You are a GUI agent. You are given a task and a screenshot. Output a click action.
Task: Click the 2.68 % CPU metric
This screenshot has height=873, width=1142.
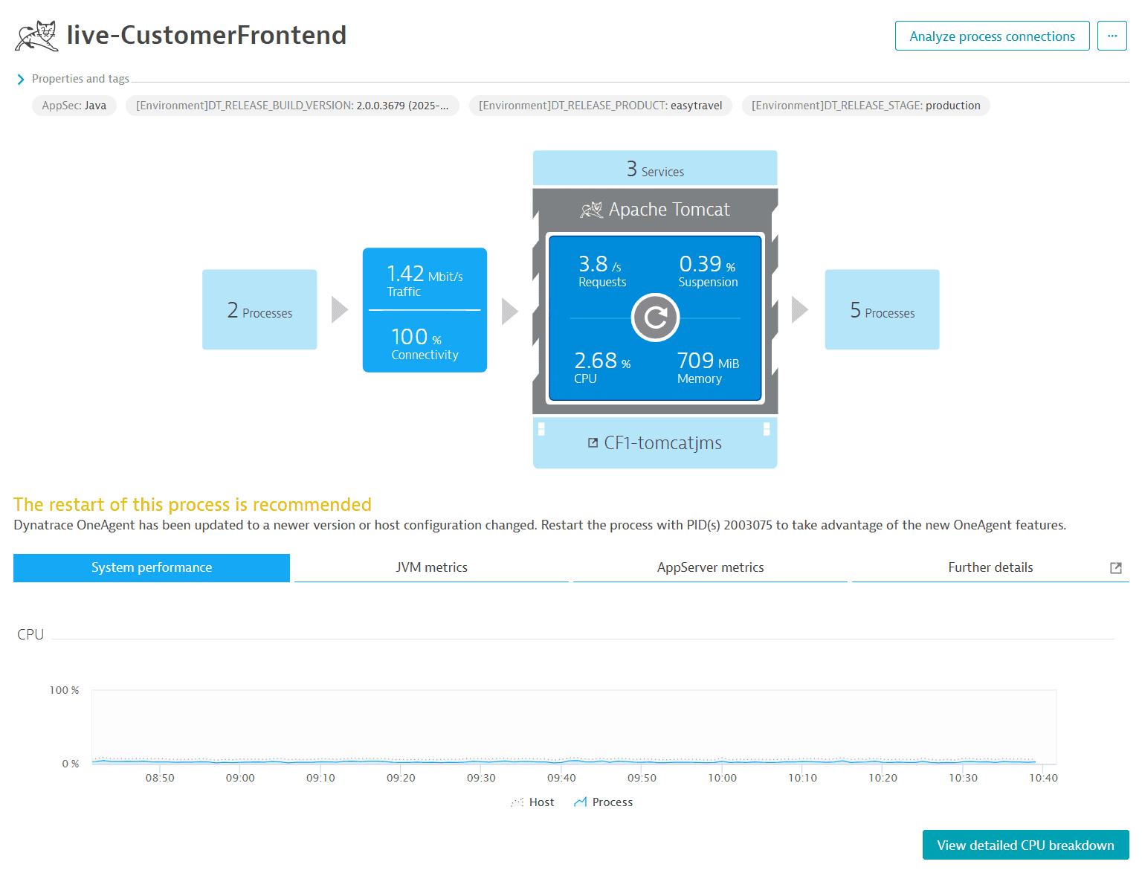click(602, 367)
